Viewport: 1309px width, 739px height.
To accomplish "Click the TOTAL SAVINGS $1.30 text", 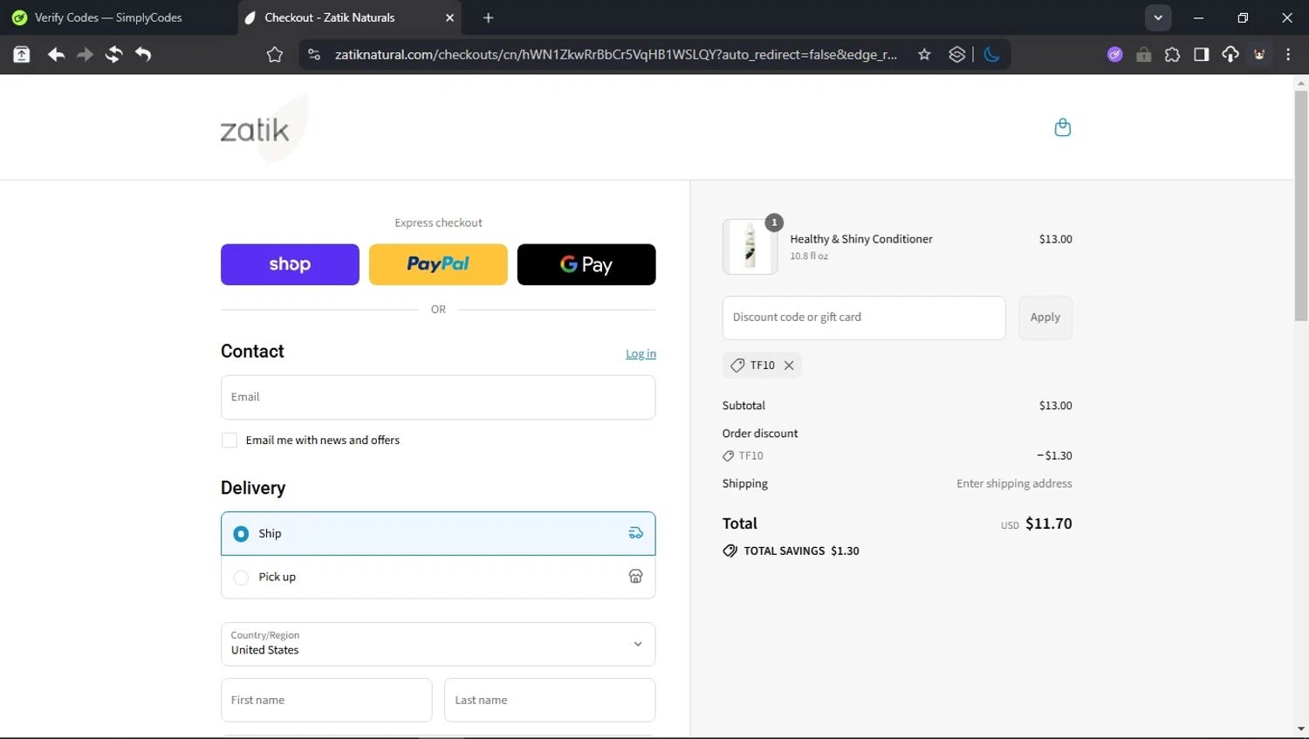I will 801,551.
